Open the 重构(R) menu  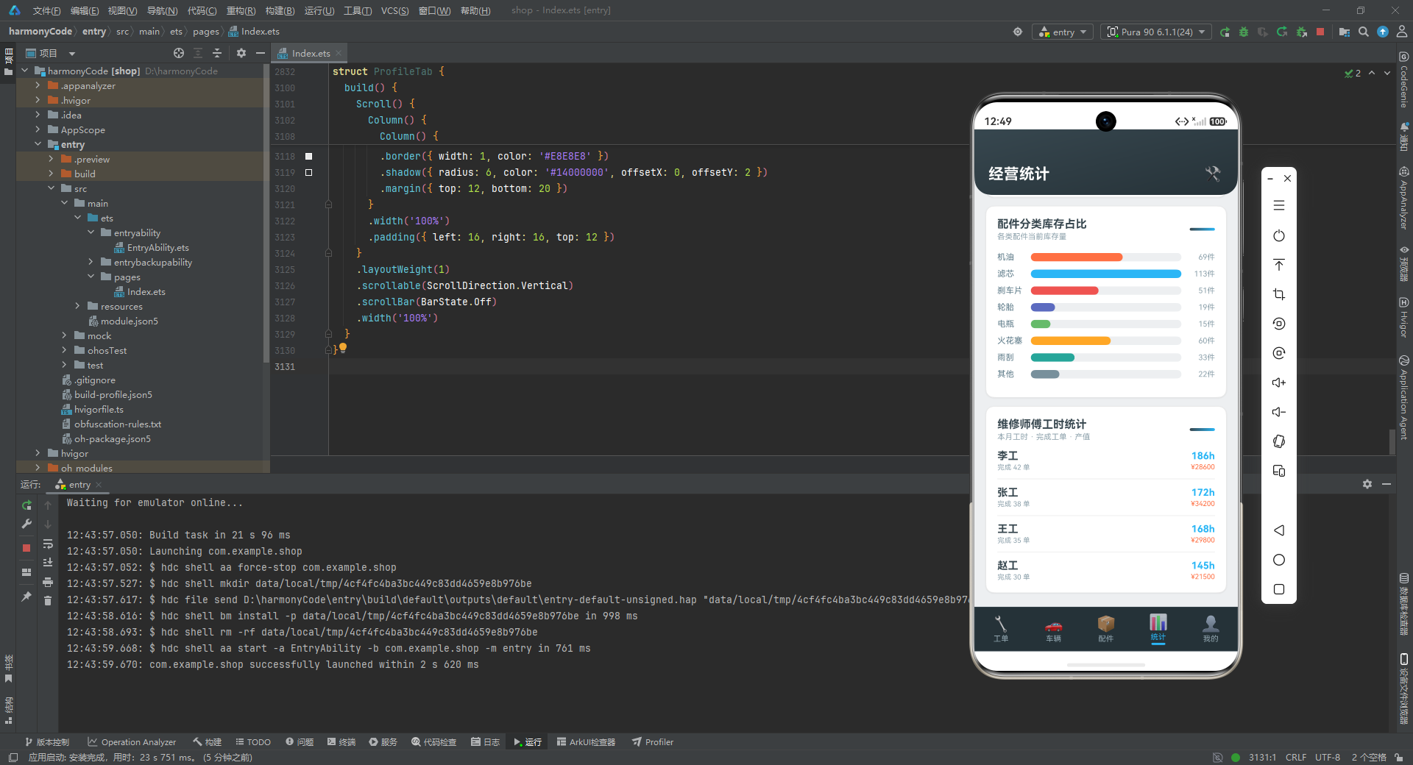coord(241,10)
